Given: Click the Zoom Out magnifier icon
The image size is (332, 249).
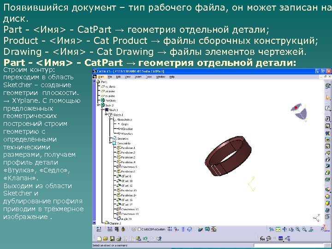Looking at the screenshot, I should [304, 229].
